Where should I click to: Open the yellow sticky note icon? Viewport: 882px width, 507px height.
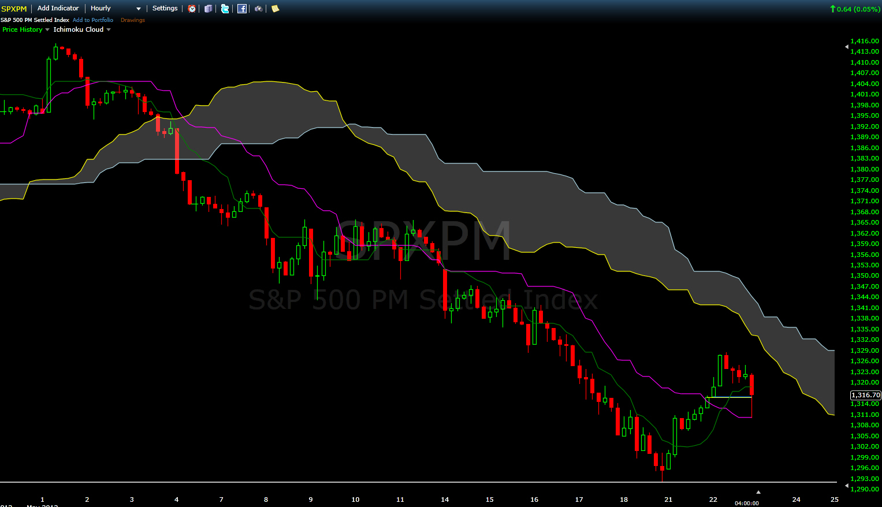(x=276, y=9)
